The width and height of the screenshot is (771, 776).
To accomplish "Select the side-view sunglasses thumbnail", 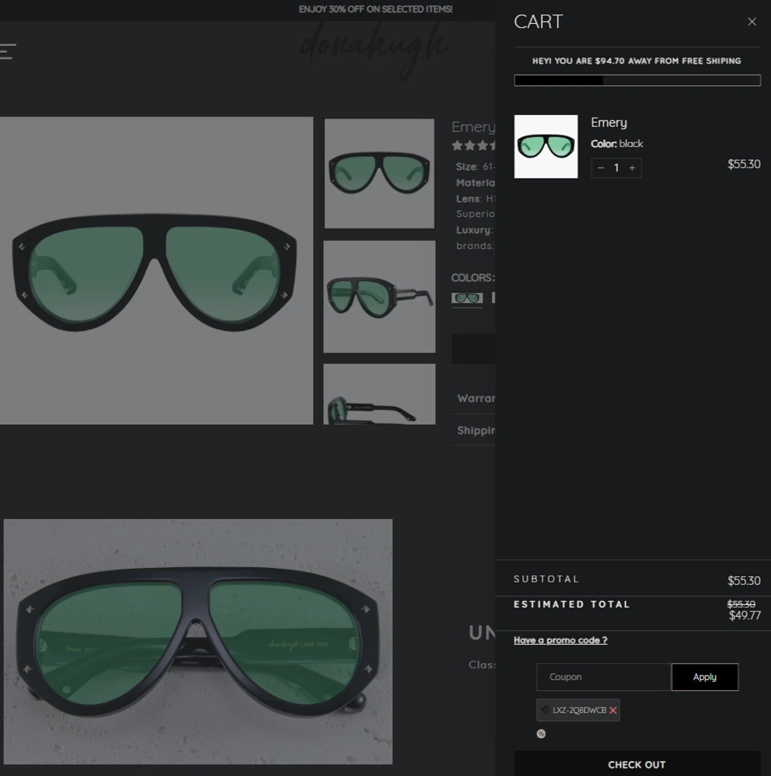I will click(x=379, y=394).
